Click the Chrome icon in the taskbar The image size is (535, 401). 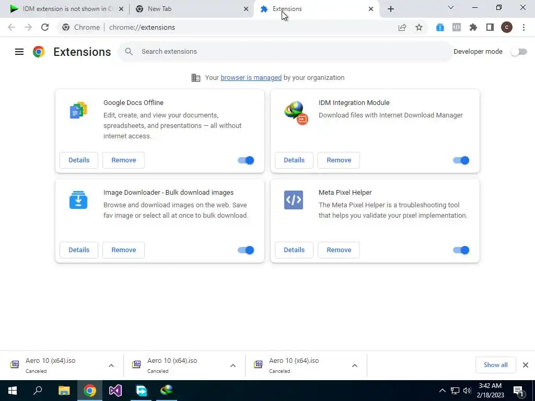click(x=90, y=391)
